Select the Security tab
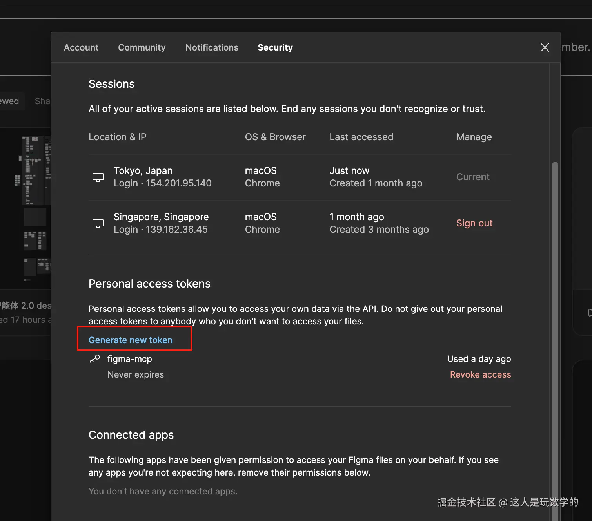This screenshot has width=592, height=521. tap(275, 47)
